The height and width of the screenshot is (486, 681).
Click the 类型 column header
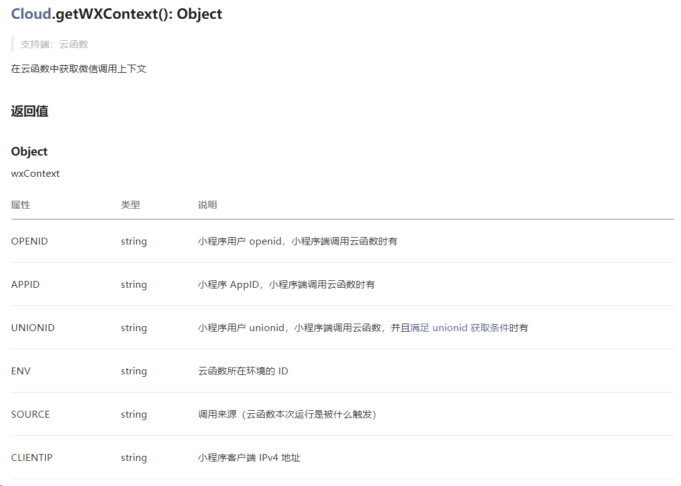click(x=131, y=204)
